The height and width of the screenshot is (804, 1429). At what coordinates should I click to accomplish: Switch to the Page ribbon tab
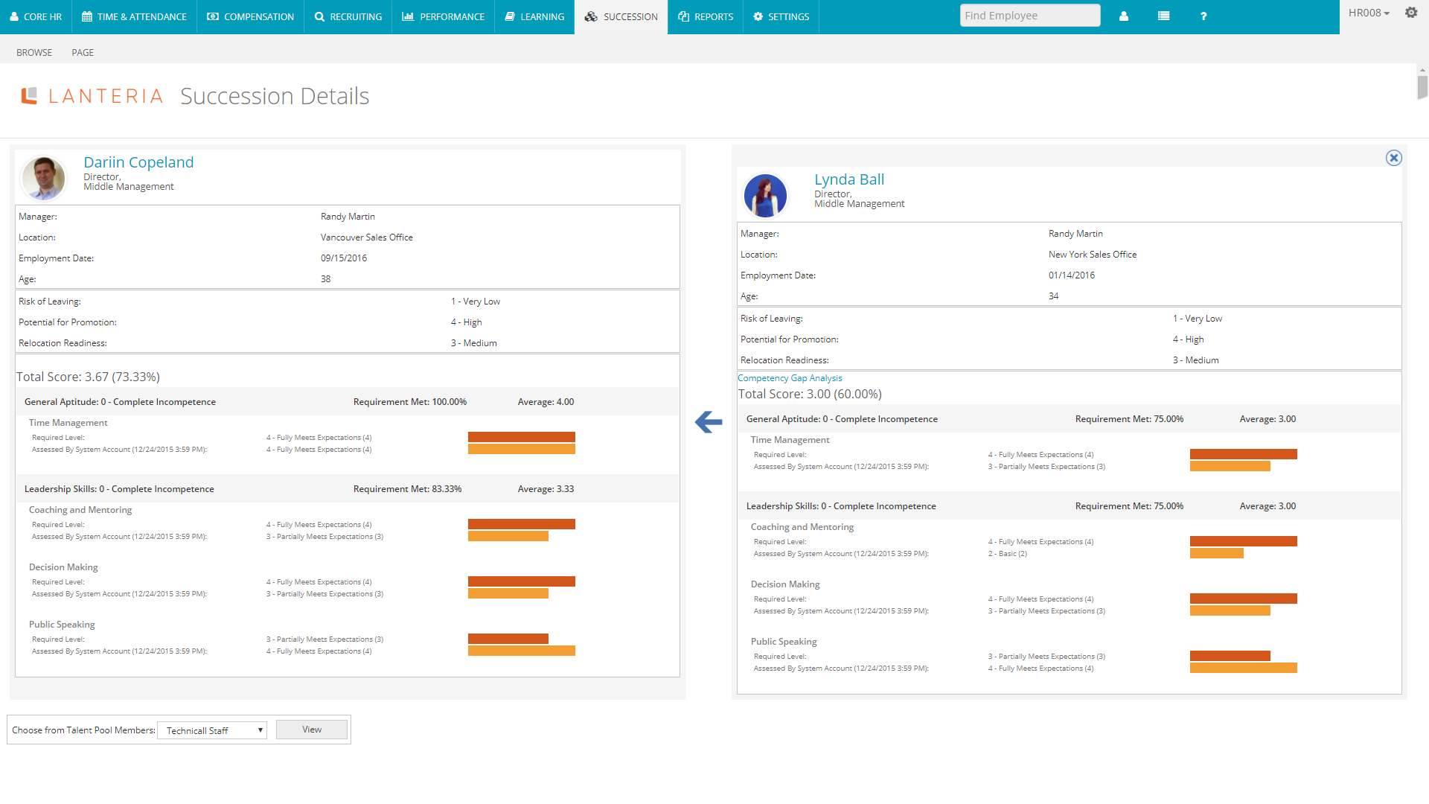[x=83, y=53]
